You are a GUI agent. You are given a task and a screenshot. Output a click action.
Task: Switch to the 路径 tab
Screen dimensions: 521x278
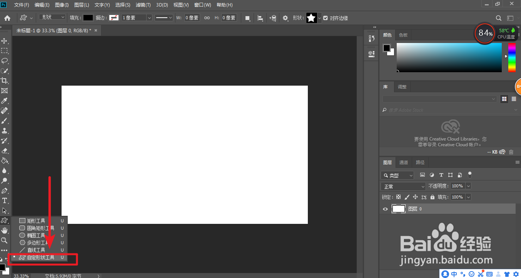(x=420, y=162)
